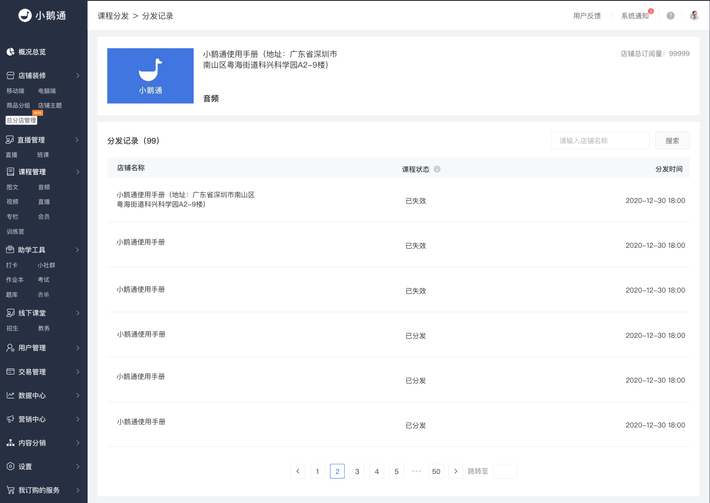
Task: Expand the 交易管理 chevron
Action: (78, 372)
